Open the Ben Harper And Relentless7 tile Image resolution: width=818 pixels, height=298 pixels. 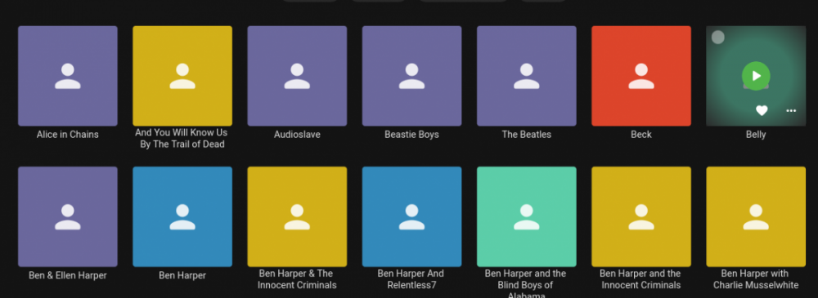tap(412, 216)
